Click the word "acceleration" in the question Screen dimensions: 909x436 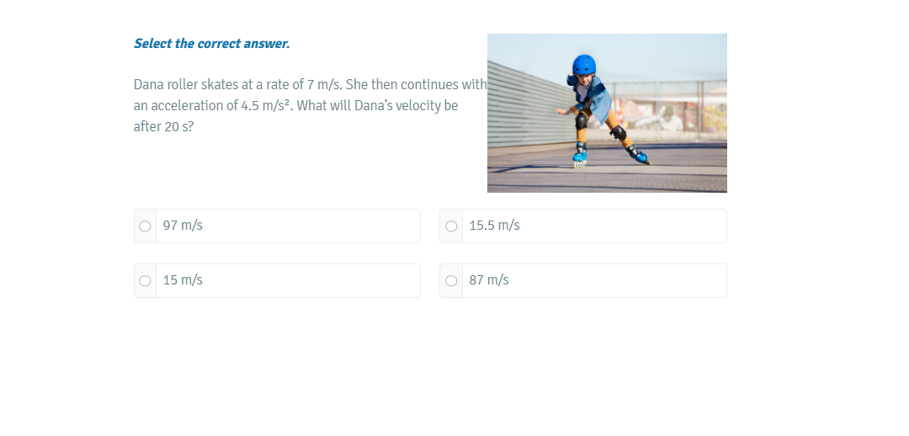187,105
